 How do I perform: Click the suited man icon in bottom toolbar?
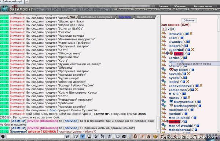pyautogui.click(x=149, y=136)
